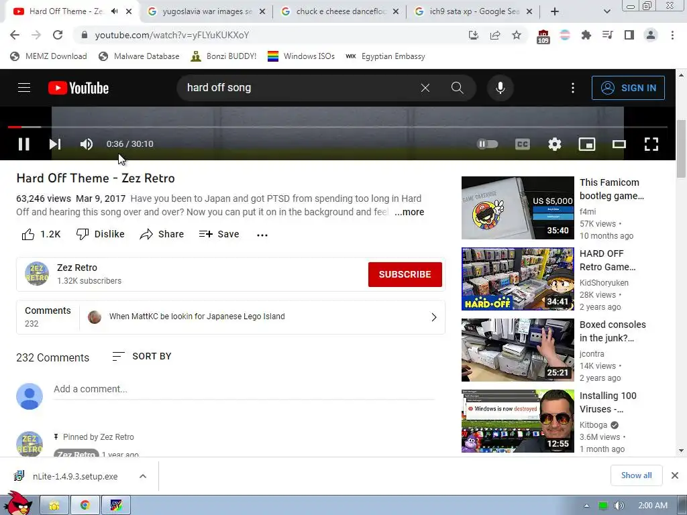This screenshot has width=687, height=515.
Task: Share the video
Action: click(162, 234)
